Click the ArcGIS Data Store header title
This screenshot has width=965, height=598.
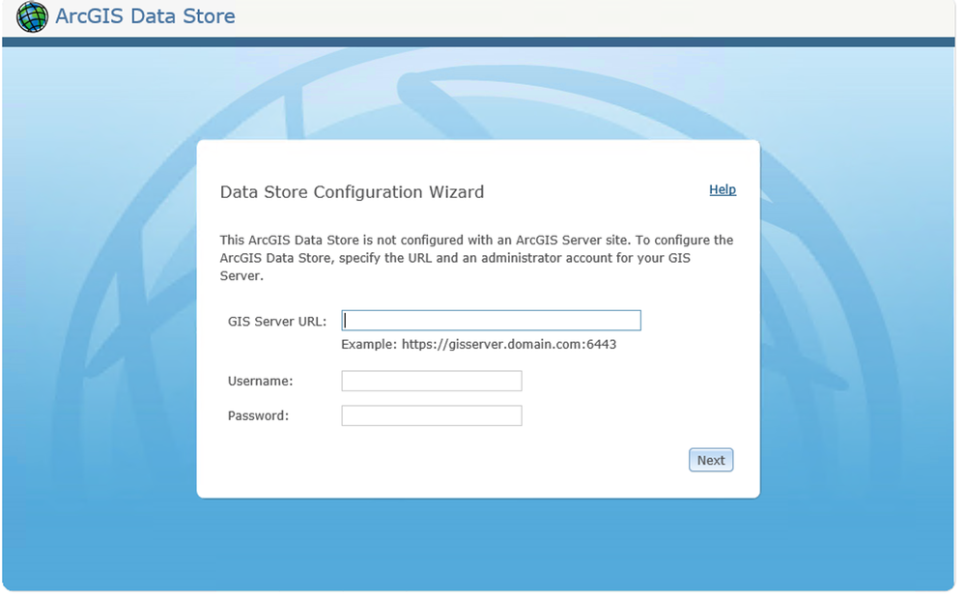[145, 16]
